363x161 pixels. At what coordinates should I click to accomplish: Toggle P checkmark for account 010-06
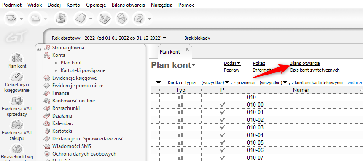tap(223, 150)
